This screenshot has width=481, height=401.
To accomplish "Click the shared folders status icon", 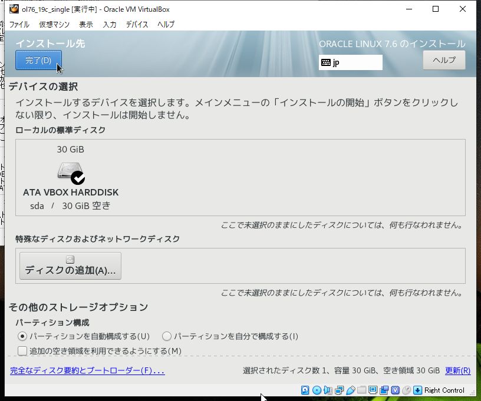I will (361, 390).
